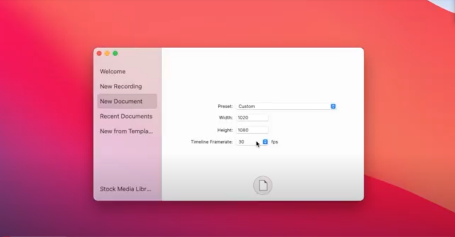The image size is (455, 237).
Task: Select New Recording in the sidebar
Action: coord(121,86)
